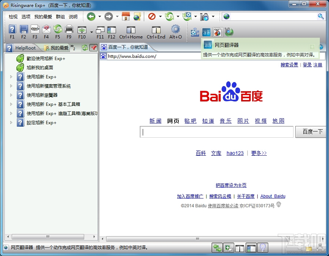This screenshot has width=329, height=256.
Task: Stop loading with the red stop icon
Action: pyautogui.click(x=152, y=16)
